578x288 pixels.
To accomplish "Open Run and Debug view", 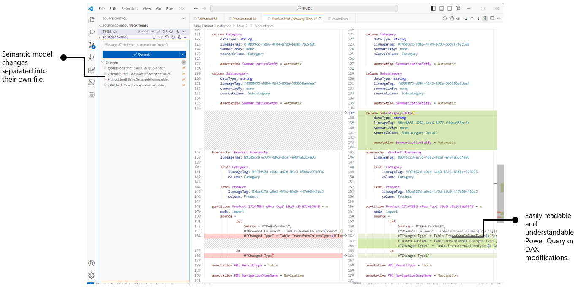I will [x=91, y=57].
